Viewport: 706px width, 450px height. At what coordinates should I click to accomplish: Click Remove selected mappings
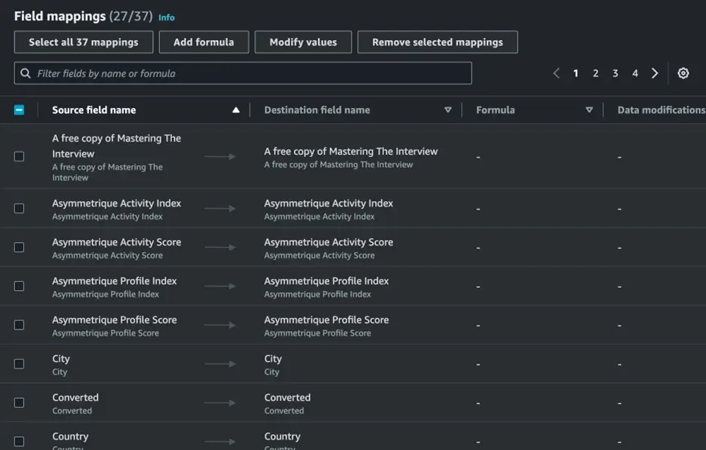(x=437, y=42)
